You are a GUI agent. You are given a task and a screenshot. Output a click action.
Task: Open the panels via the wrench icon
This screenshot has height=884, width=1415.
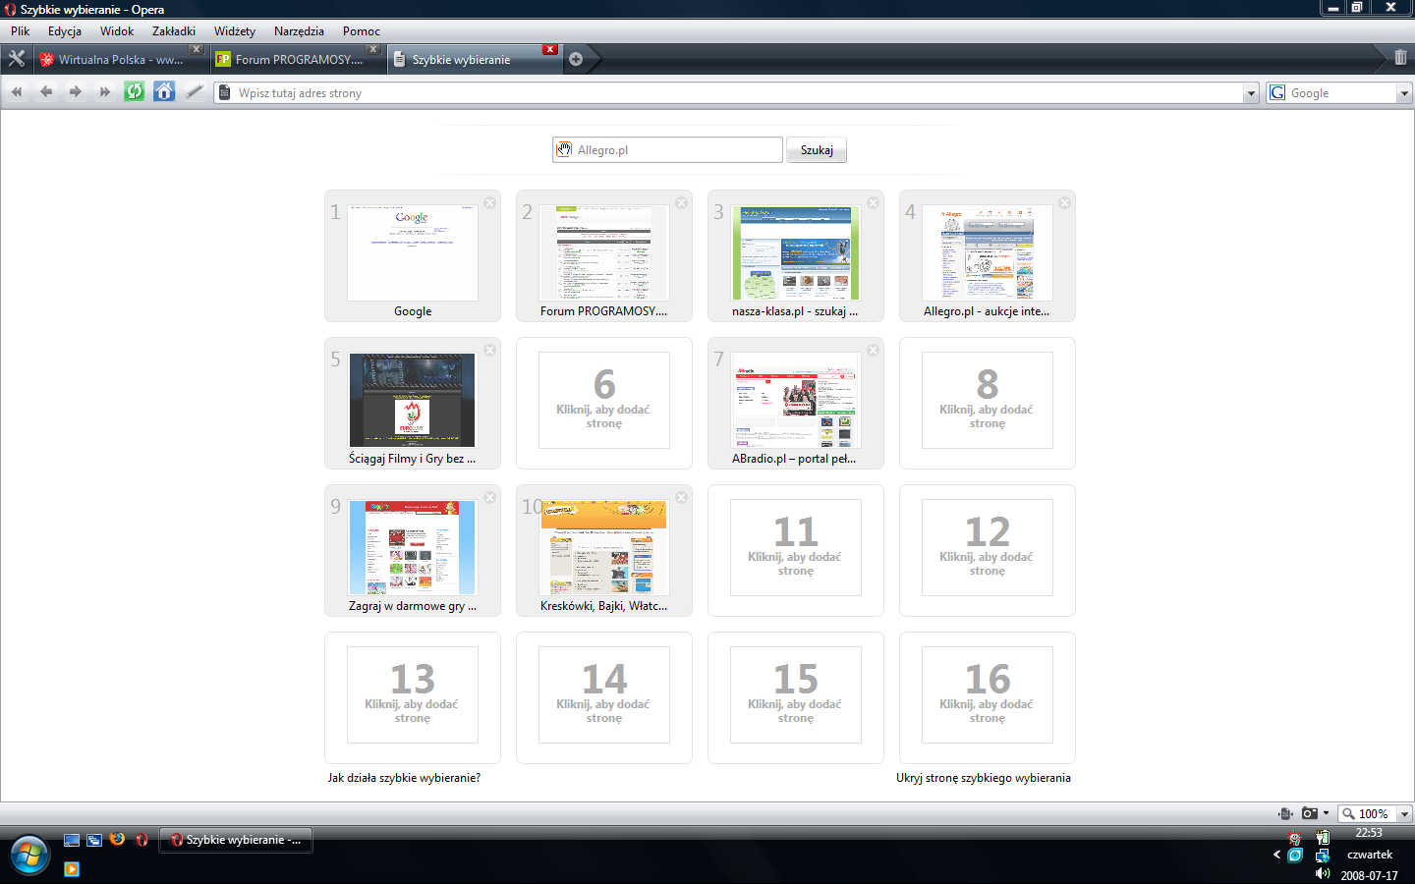pyautogui.click(x=17, y=59)
